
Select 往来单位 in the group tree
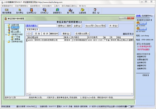point(15,30)
